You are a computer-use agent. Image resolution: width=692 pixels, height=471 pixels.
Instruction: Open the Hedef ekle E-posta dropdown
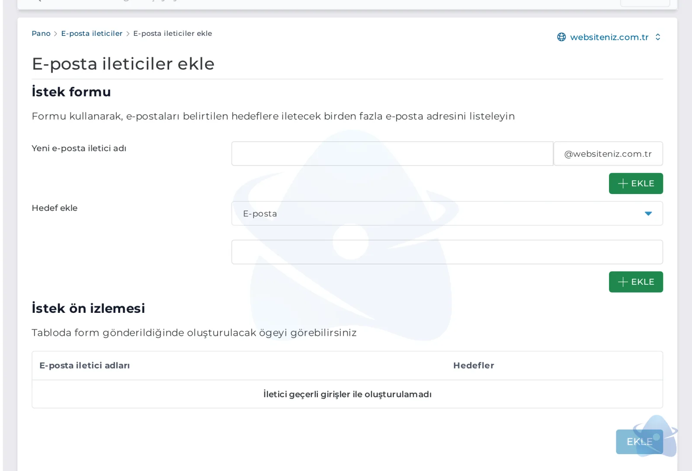(x=447, y=213)
